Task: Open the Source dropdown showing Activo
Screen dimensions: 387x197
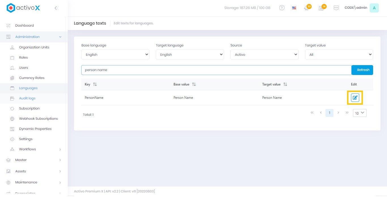Action: [264, 55]
